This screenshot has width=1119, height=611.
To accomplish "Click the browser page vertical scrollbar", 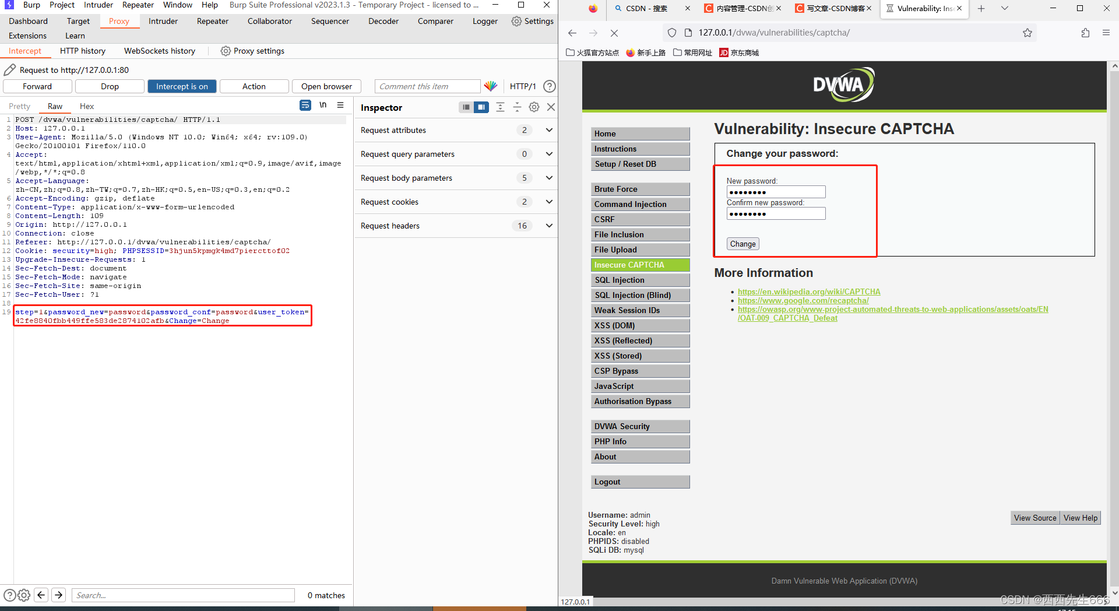I will (1114, 329).
